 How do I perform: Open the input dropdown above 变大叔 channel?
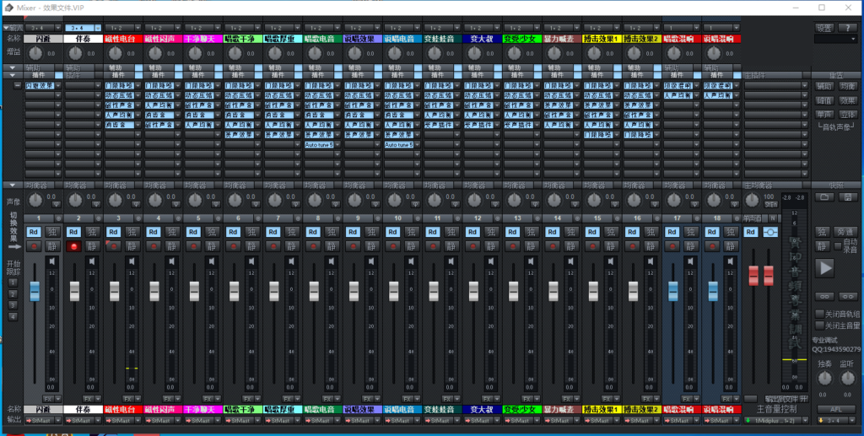point(482,28)
